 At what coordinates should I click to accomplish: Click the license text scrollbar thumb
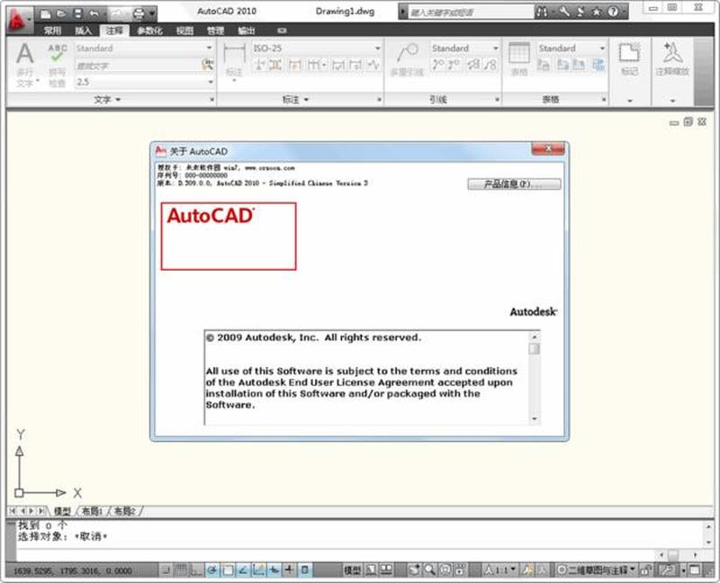[534, 349]
